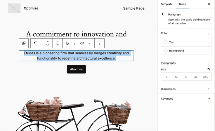Open the Sample Page navigation link

(x=134, y=8)
